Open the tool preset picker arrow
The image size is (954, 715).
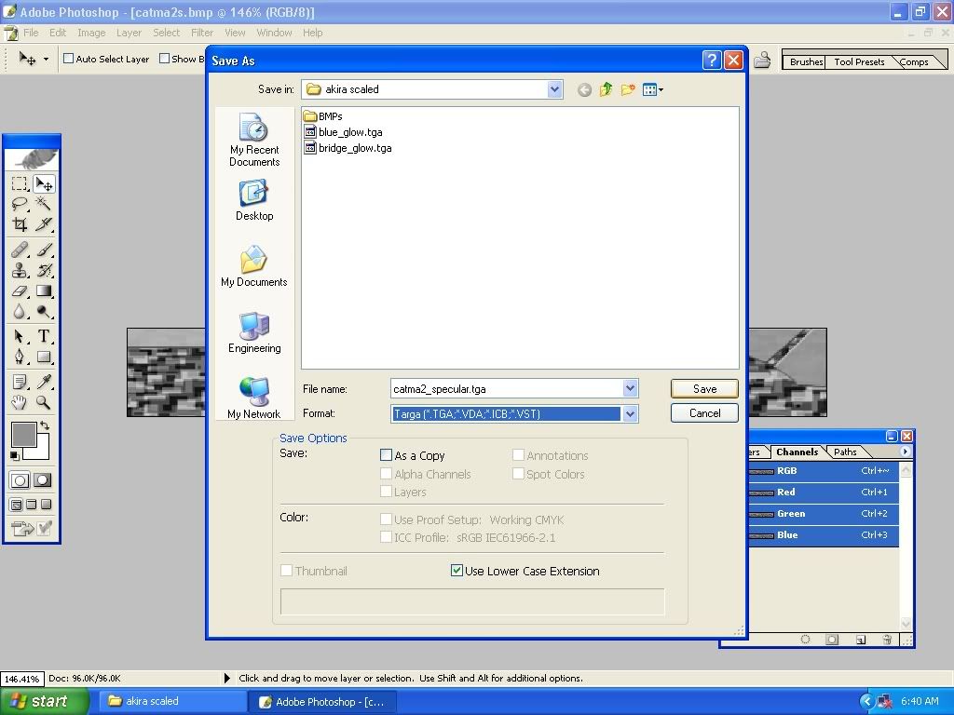[x=46, y=59]
